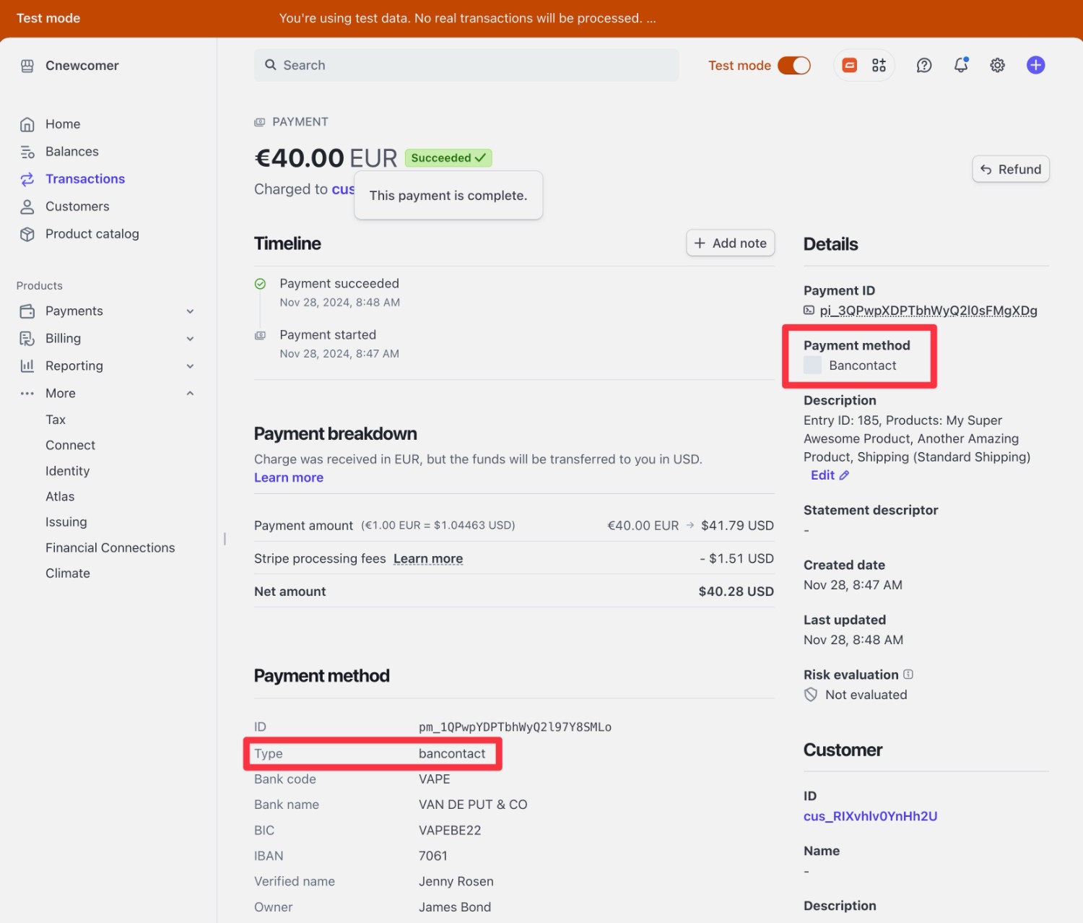Open the orange developer tools icon
Screen dimensions: 1083x923
pos(850,65)
